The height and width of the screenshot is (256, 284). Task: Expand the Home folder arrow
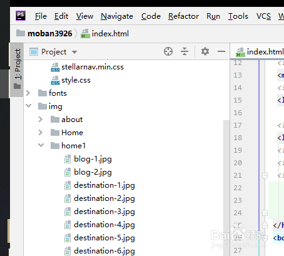41,133
